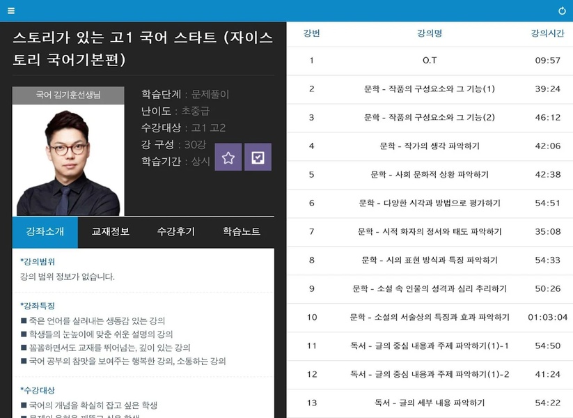Open lecture 독서 - 글의 중심 내용과 주제 파악하기(1)-1
The image size is (573, 418).
[x=430, y=346]
